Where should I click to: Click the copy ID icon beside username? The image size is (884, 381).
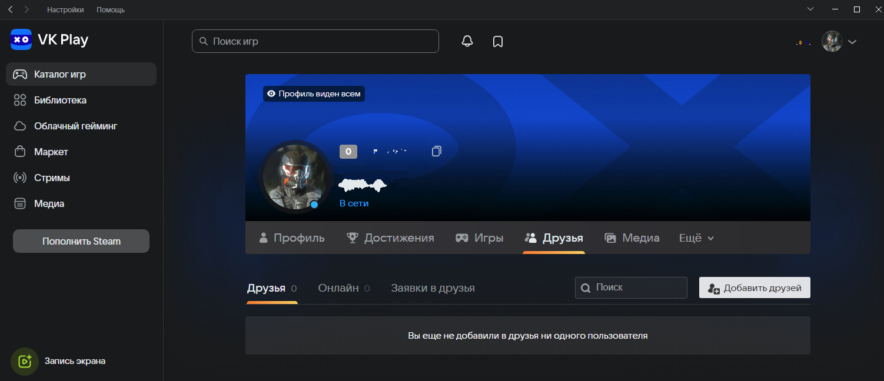pyautogui.click(x=436, y=152)
